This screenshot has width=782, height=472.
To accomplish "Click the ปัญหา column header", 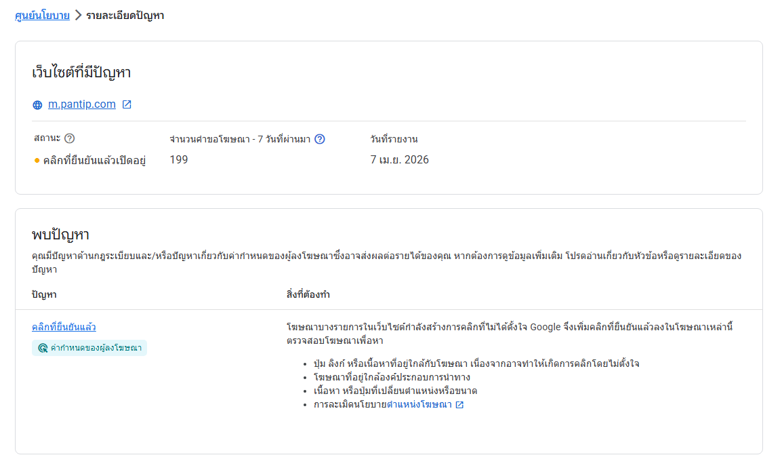I will pos(43,295).
